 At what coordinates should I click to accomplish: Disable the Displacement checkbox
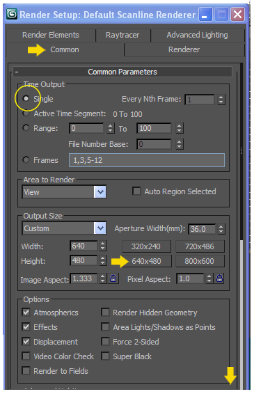26,341
